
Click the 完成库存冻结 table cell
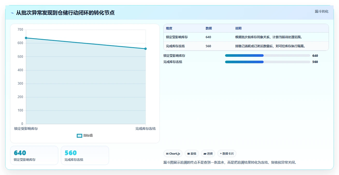point(175,46)
